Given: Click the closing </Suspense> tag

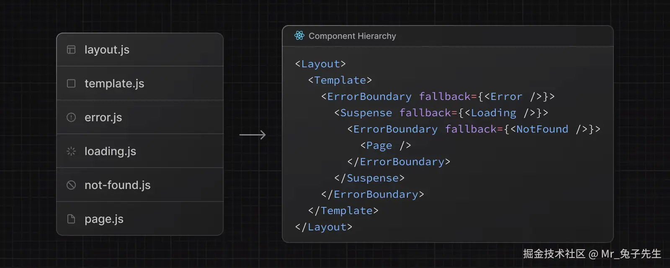Looking at the screenshot, I should pyautogui.click(x=369, y=178).
